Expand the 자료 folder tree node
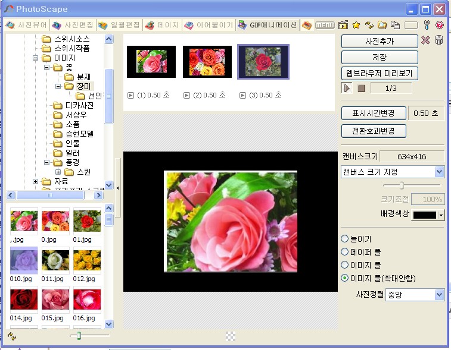 tap(35, 181)
